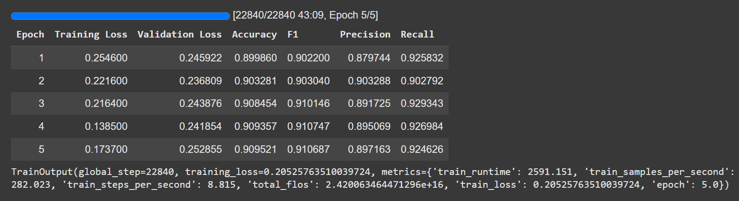Click recall value 0.925832 in epoch 1
The width and height of the screenshot is (739, 201).
(x=422, y=58)
